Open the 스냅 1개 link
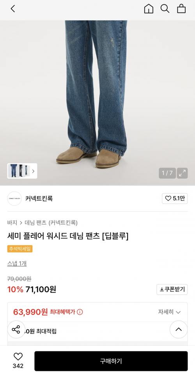Viewport: 195px width, 372px height. tap(17, 264)
